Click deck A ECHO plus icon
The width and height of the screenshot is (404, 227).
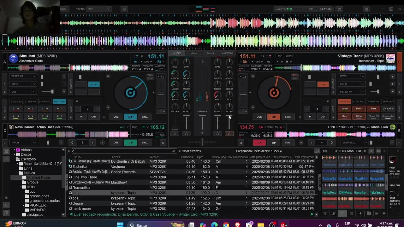coord(64,84)
